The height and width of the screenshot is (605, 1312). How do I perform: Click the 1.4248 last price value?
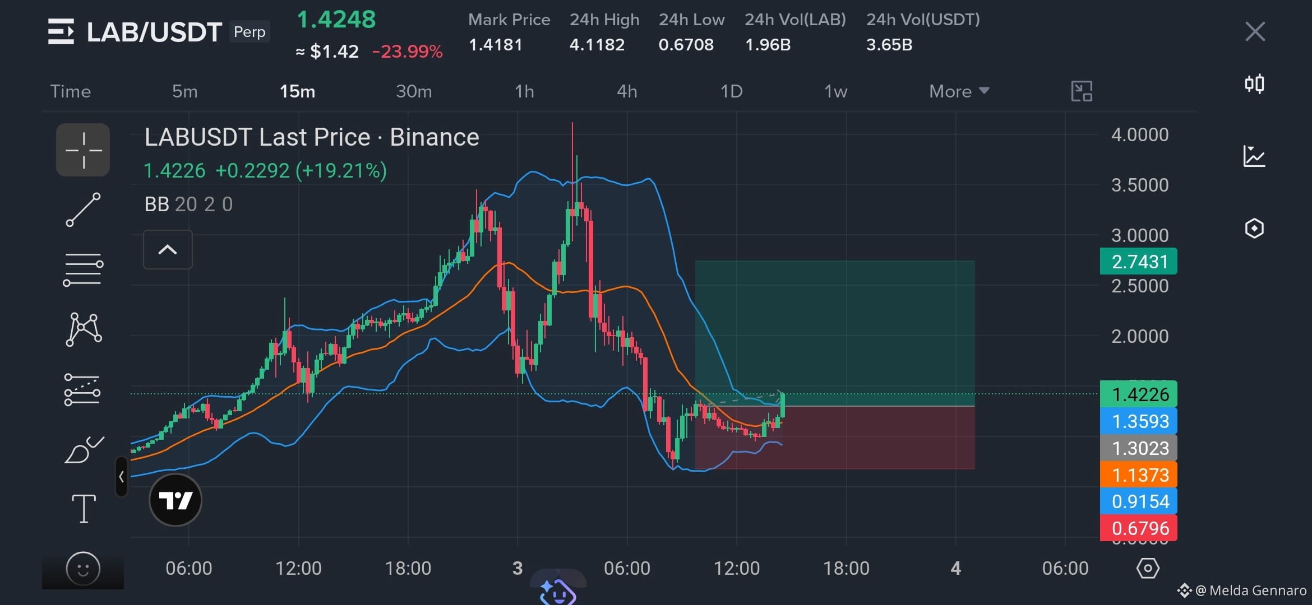tap(336, 20)
